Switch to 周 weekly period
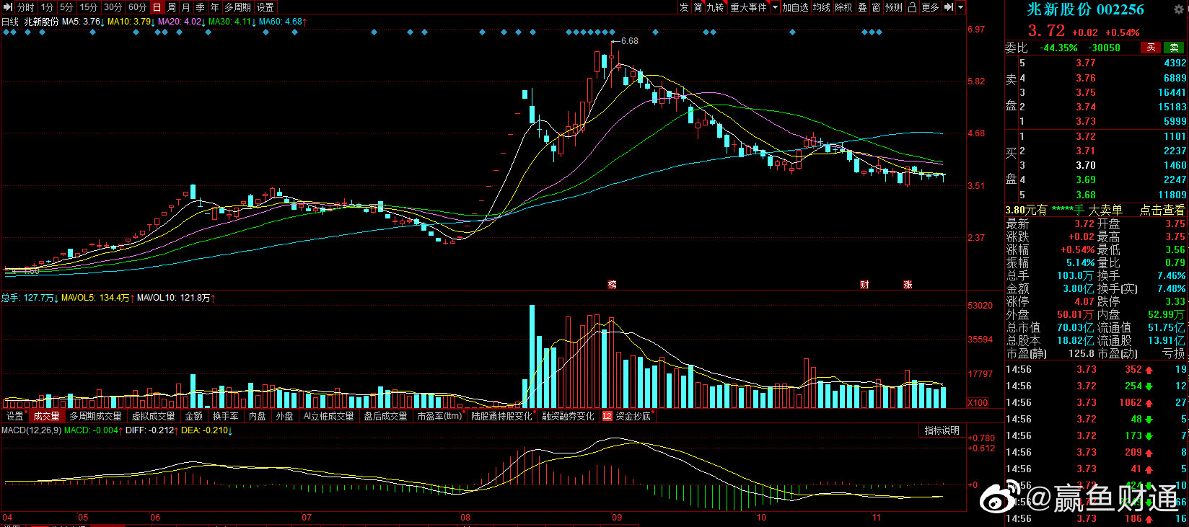Image resolution: width=1189 pixels, height=527 pixels. tap(172, 7)
